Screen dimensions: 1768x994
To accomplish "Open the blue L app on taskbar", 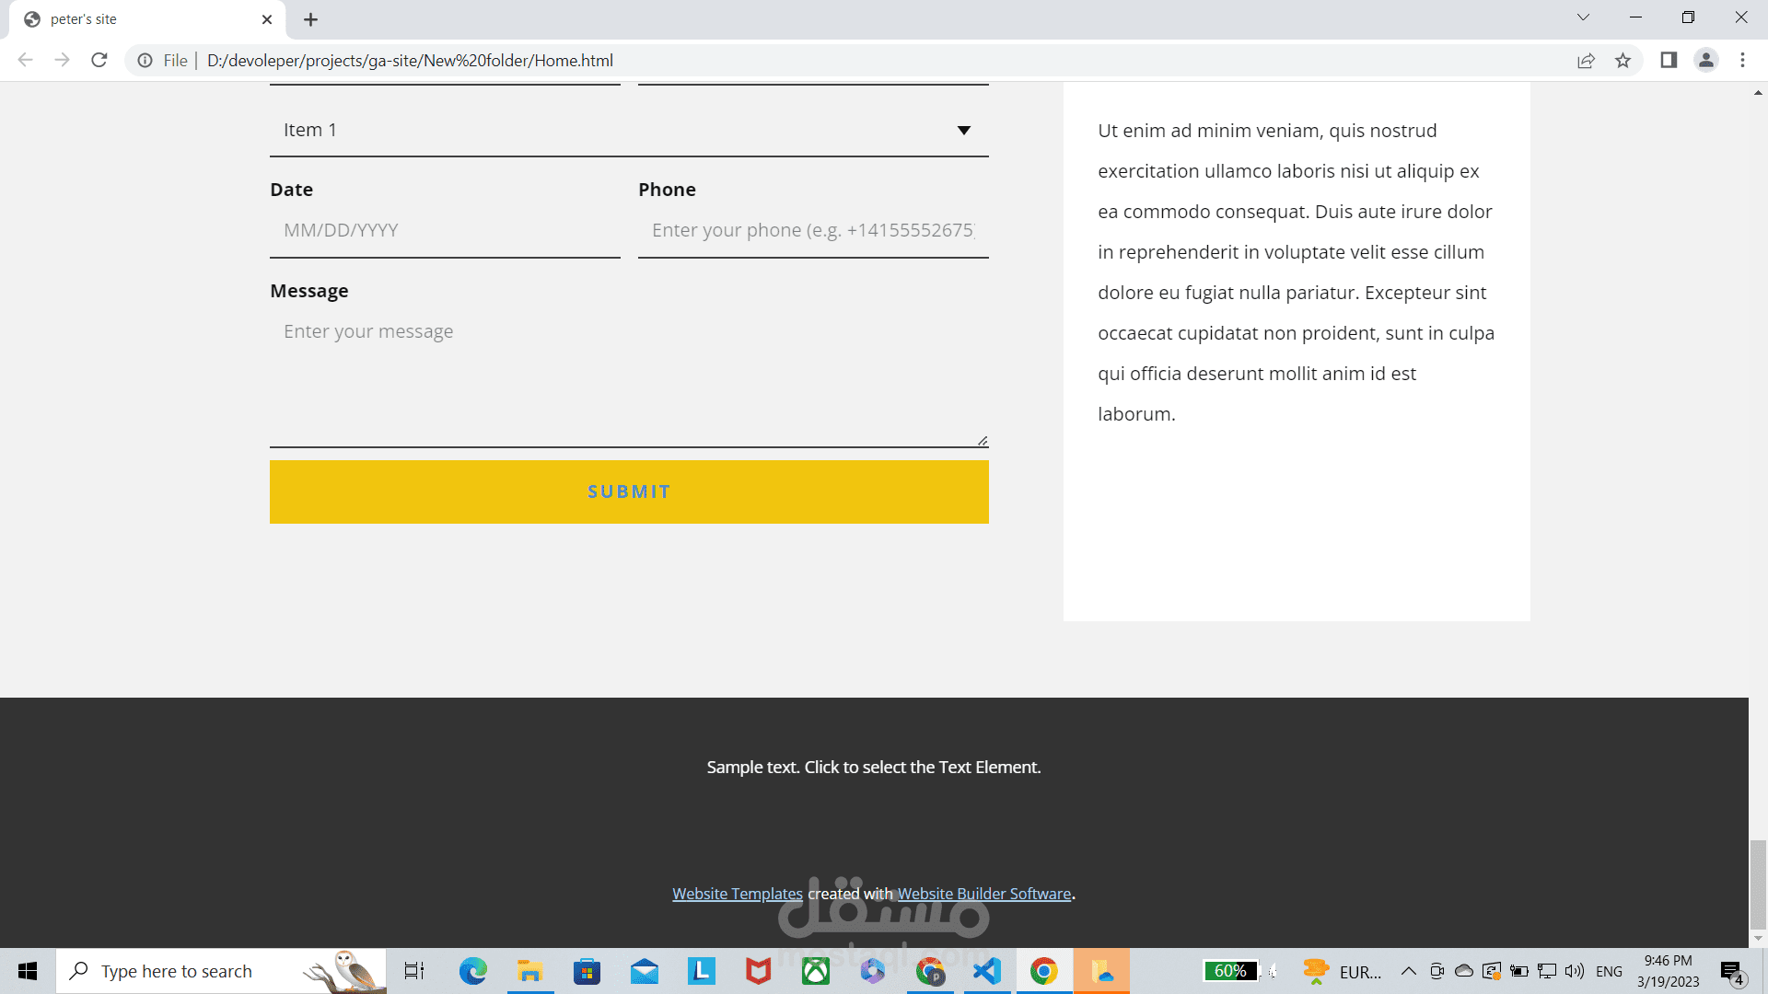I will [x=702, y=971].
